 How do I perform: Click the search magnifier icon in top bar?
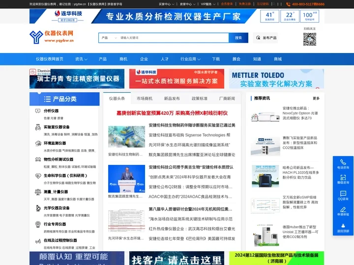click(x=274, y=4)
